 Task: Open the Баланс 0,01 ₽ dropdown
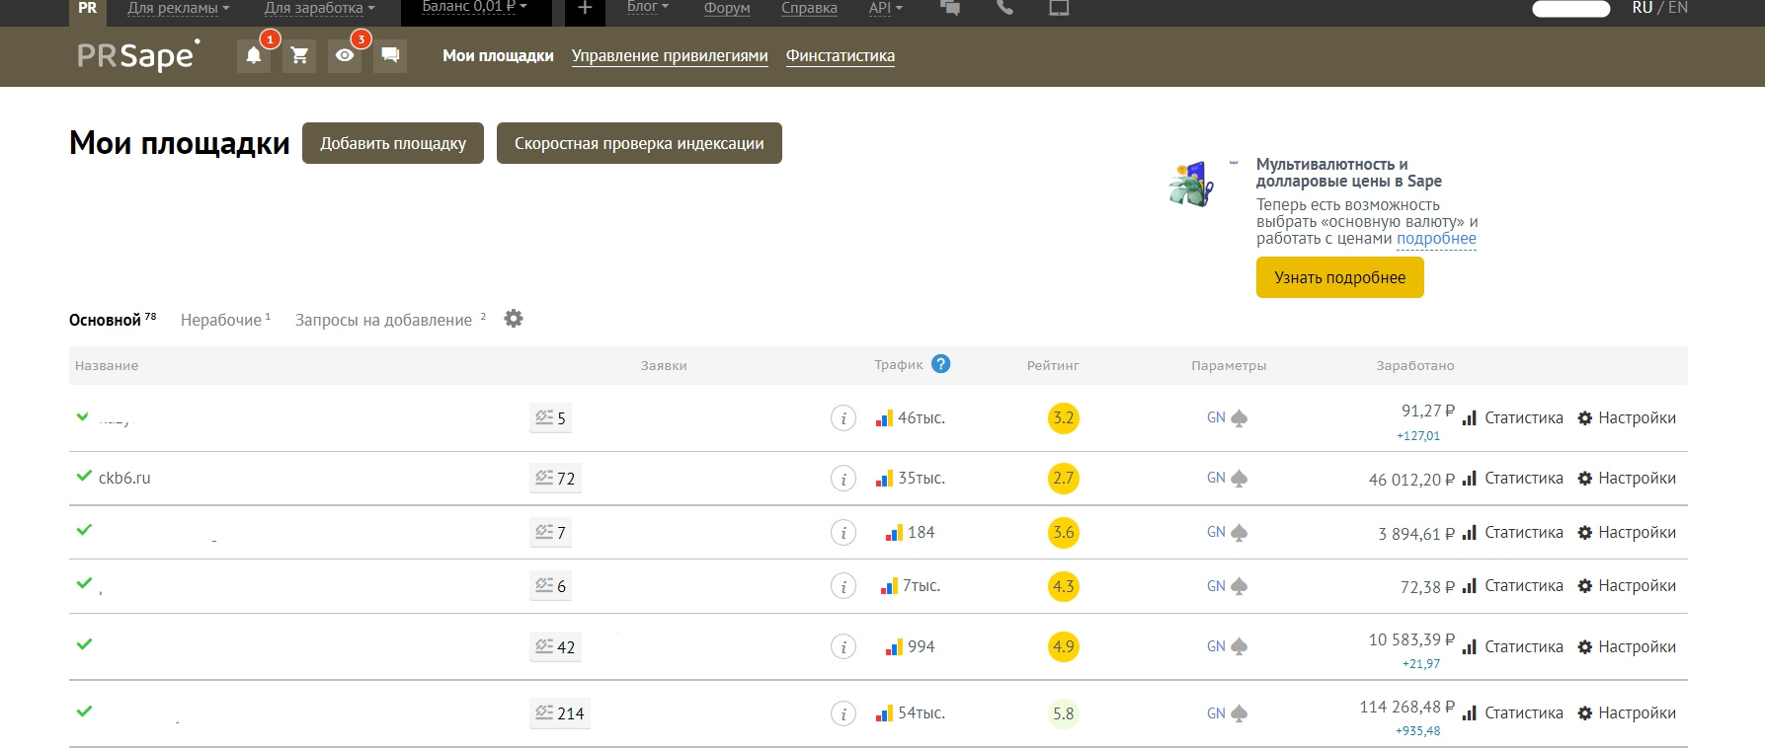click(474, 8)
